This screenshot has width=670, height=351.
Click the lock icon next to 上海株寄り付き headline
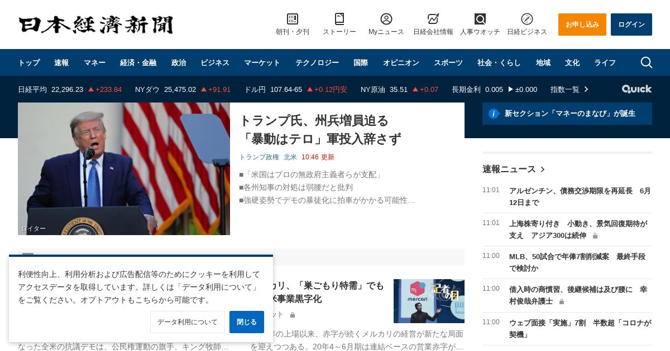(595, 236)
